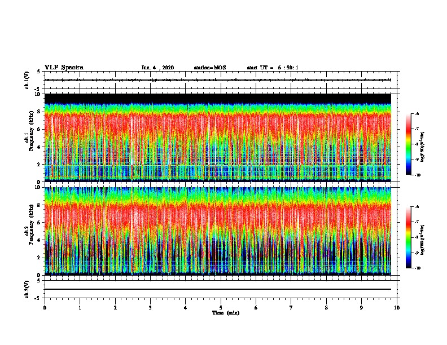
Task: Click "10" on ch.1 frequency axis
Action: coord(38,94)
